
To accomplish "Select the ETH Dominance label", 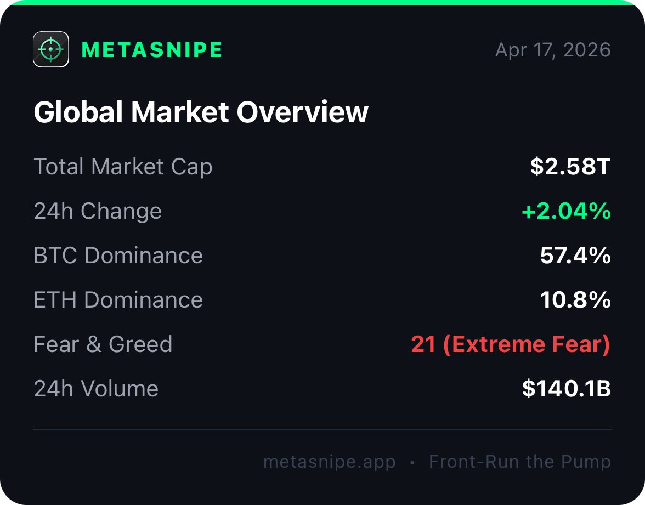I will point(118,300).
